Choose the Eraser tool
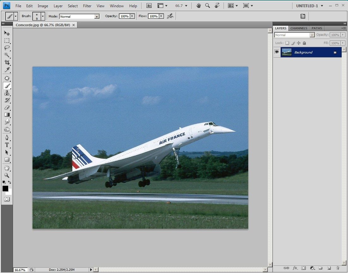 pos(7,108)
